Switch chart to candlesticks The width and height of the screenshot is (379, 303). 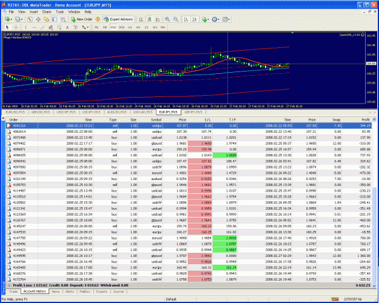pyautogui.click(x=149, y=19)
